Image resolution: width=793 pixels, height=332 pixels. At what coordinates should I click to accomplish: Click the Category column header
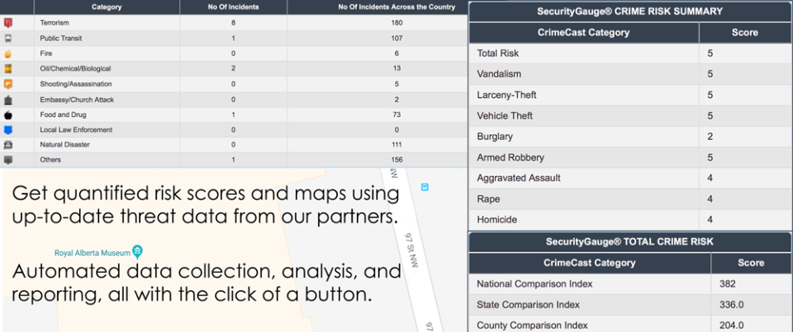pyautogui.click(x=107, y=7)
